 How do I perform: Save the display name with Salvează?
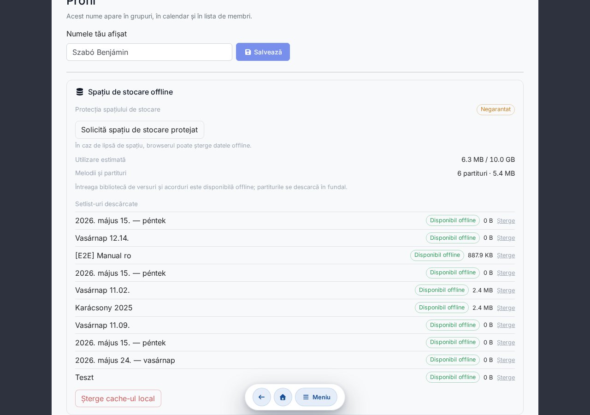click(x=263, y=52)
